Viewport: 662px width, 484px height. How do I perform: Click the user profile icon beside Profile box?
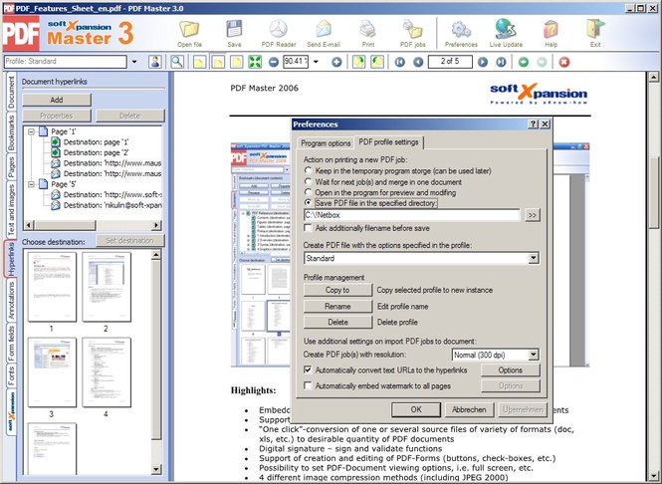155,62
